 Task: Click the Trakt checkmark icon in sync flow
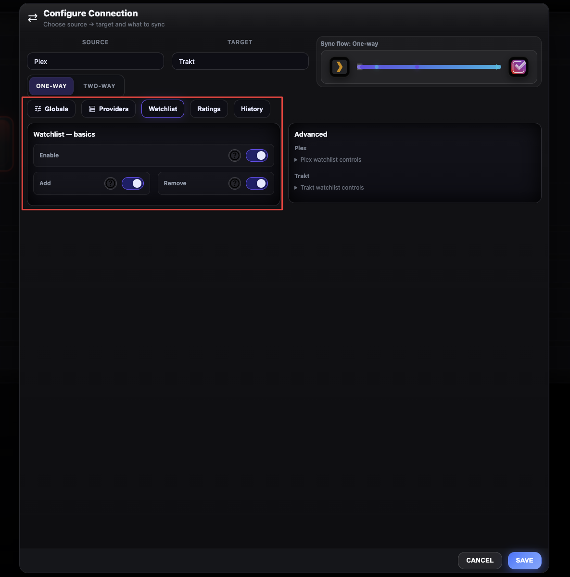click(x=519, y=67)
